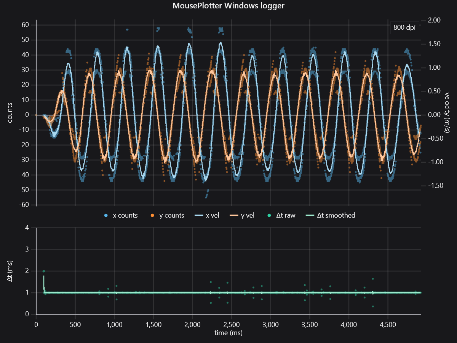Click the counts axis label
The height and width of the screenshot is (343, 457).
pyautogui.click(x=10, y=113)
